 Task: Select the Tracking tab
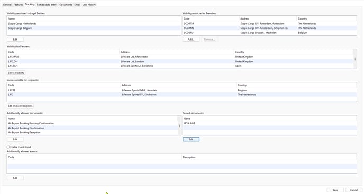tap(30, 4)
